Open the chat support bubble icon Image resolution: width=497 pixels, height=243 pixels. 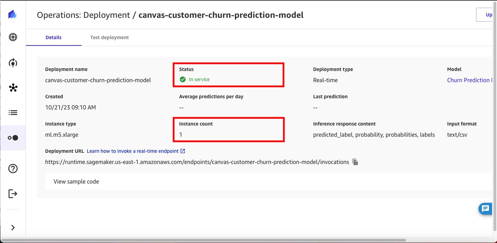(x=485, y=209)
